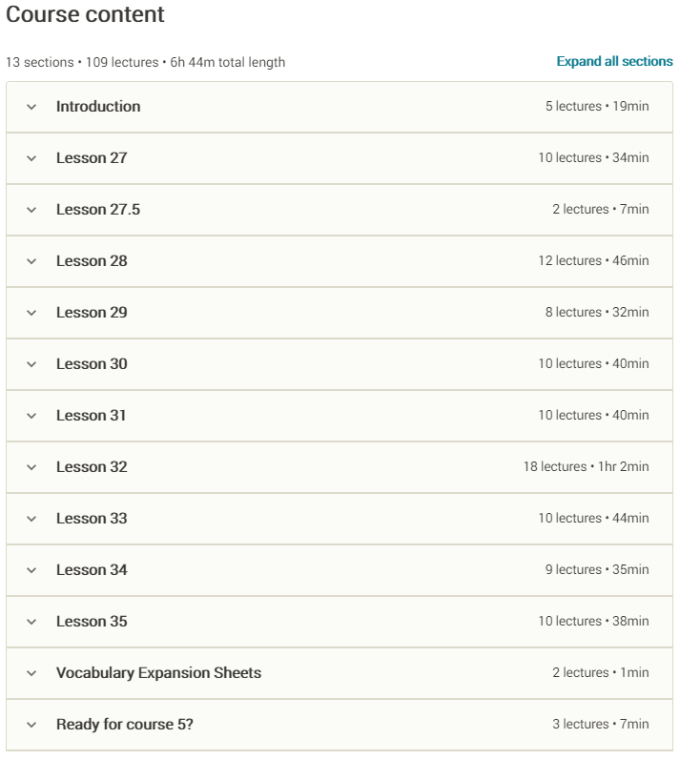
Task: Open the Lesson 34 section title
Action: click(x=92, y=570)
